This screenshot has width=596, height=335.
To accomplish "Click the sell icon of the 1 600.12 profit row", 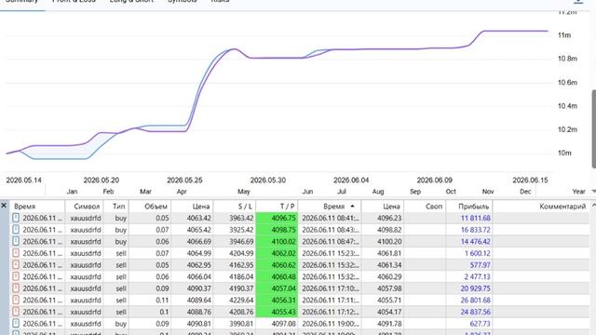I will tap(16, 253).
